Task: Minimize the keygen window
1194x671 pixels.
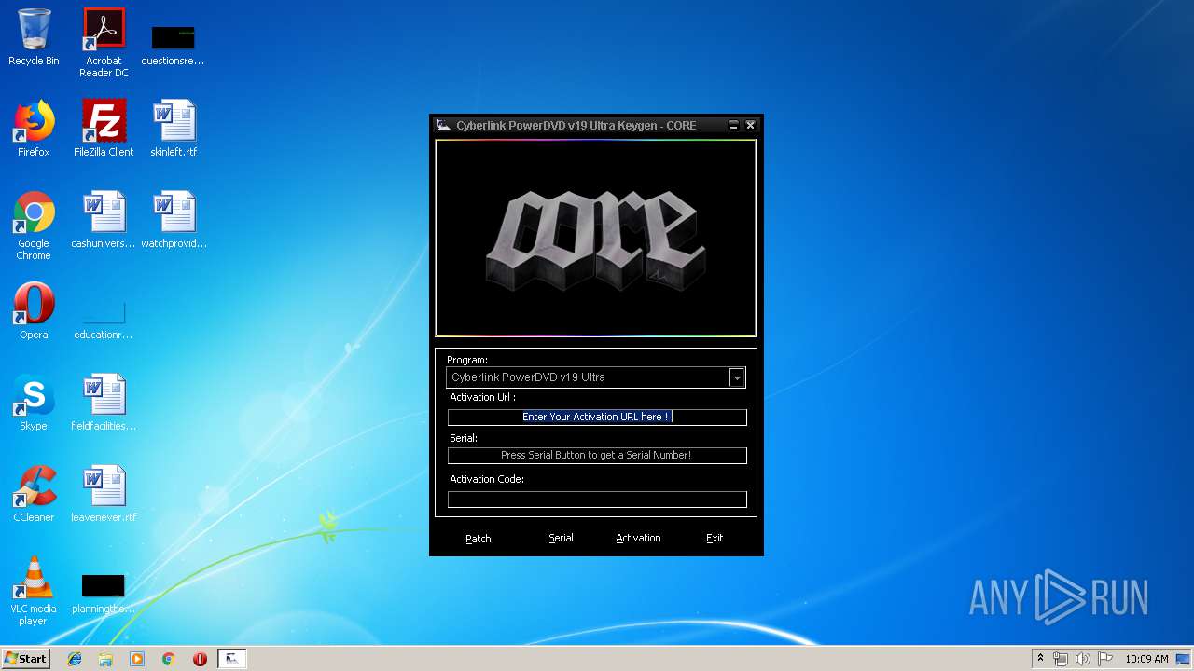Action: [733, 125]
